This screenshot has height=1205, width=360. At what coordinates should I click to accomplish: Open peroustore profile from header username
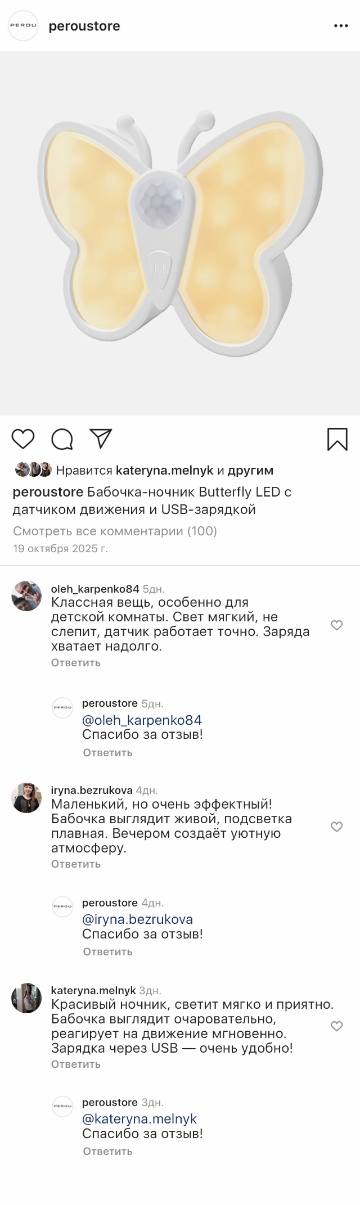pos(84,26)
